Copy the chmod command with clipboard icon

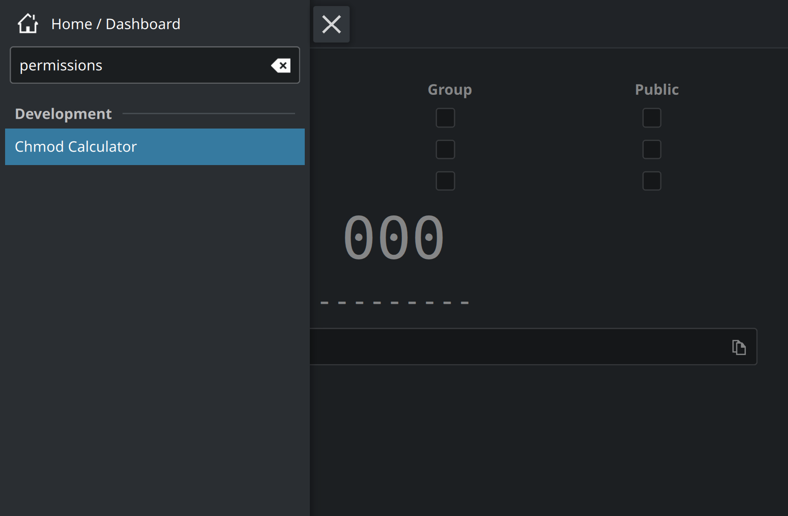click(739, 347)
